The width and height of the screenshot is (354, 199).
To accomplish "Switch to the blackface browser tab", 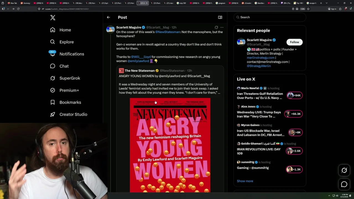I will click(x=260, y=3).
